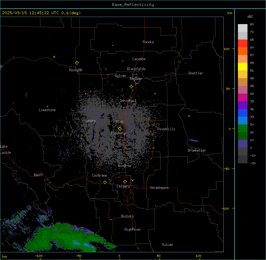The image size is (266, 260).
Task: Pick the magenta 39-42 dBZ legend color
Action: [x=243, y=97]
